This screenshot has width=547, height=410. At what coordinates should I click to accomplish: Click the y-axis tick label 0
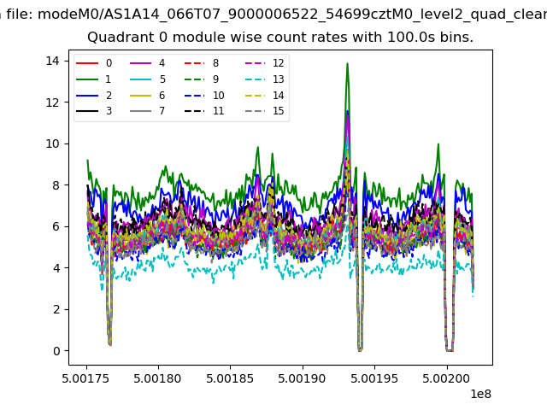pos(56,351)
